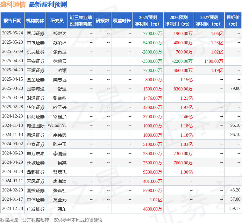242x223 pixels.
Task: Select the 天风证券 cell
Action: (36, 181)
